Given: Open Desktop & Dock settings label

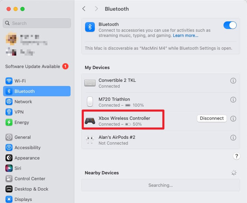Looking at the screenshot, I should coord(31,189).
